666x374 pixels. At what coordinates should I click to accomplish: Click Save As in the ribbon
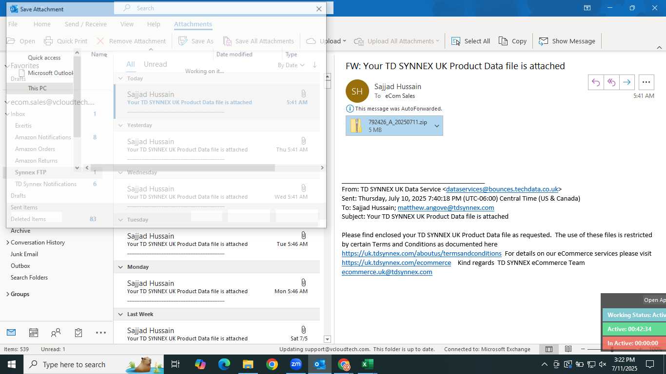(196, 41)
